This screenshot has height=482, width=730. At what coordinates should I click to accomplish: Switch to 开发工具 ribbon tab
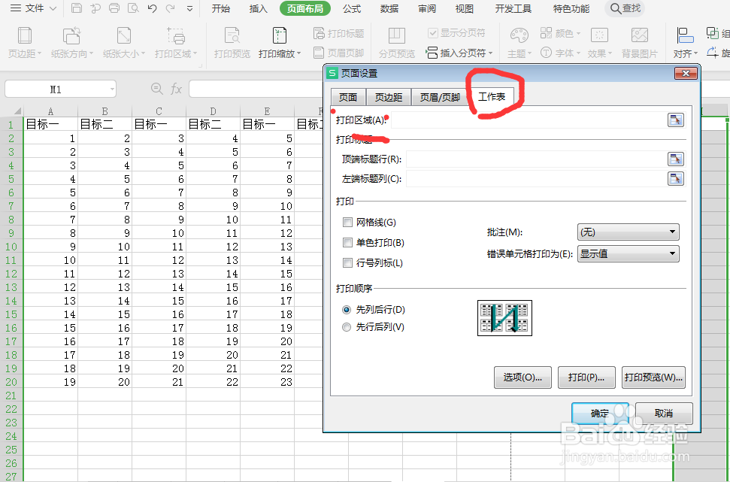point(513,8)
